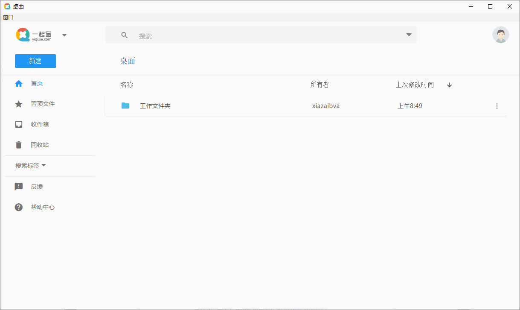Expand the 搜索标签 tag dropdown
The width and height of the screenshot is (520, 310).
30,166
